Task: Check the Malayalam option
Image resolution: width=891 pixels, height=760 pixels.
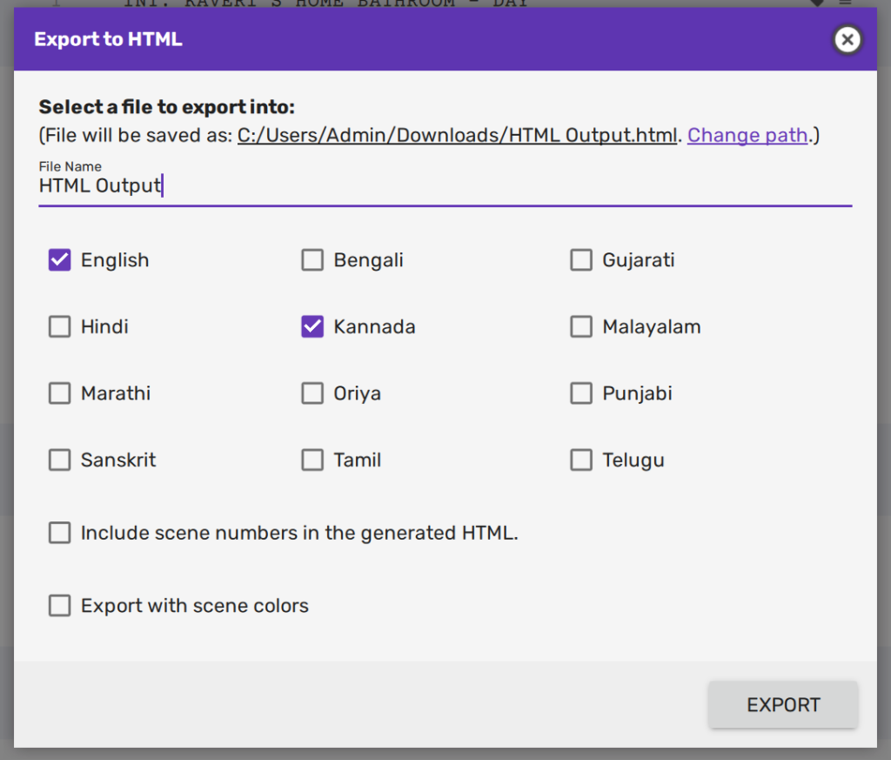Action: (581, 326)
